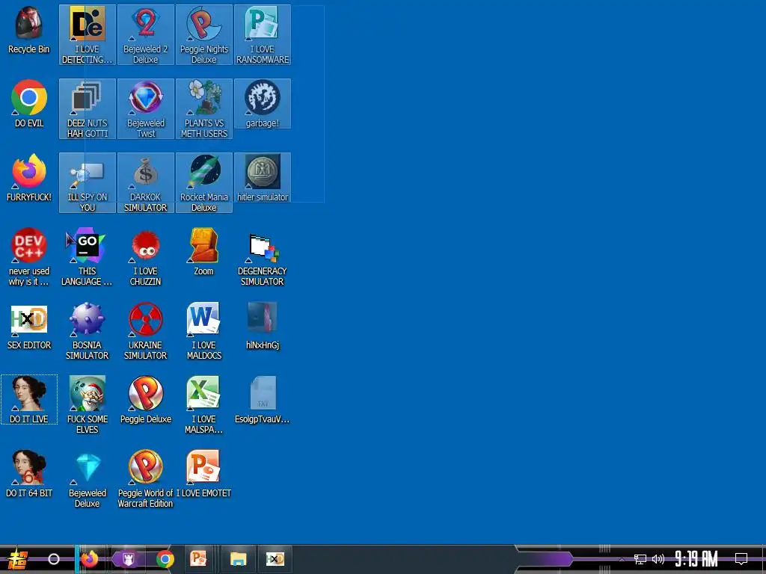Select the UKRAINE SIMULATOR radiation icon

click(146, 331)
